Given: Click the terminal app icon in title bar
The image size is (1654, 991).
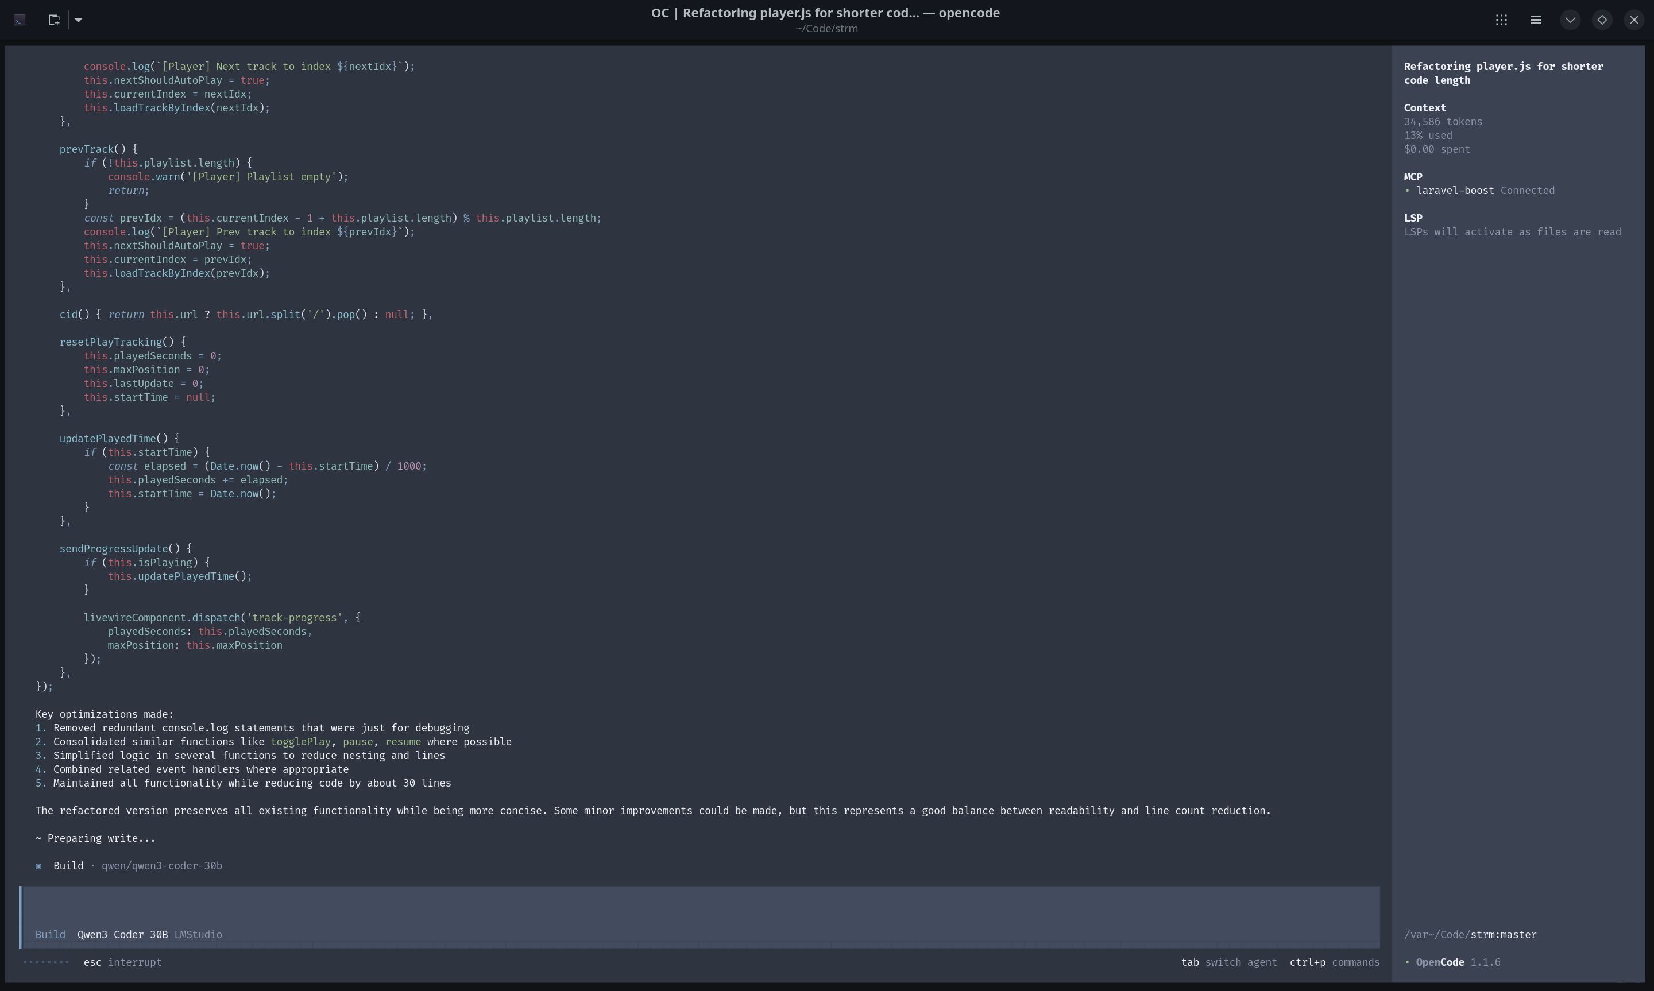Looking at the screenshot, I should click(x=20, y=20).
